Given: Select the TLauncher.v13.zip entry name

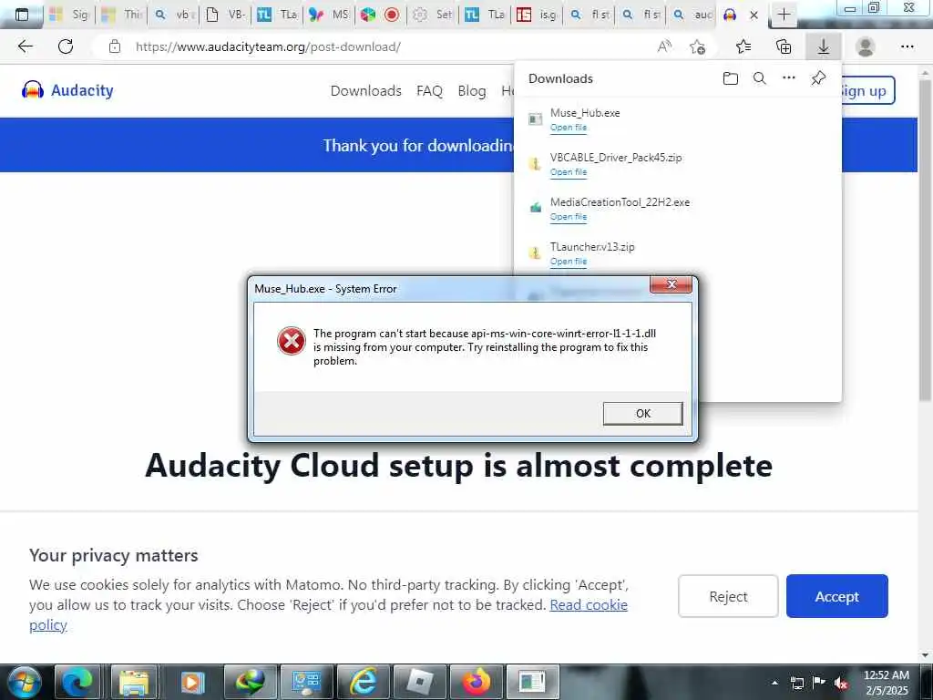Looking at the screenshot, I should coord(592,246).
